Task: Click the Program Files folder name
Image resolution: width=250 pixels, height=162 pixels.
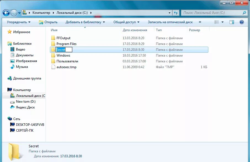Action: click(67, 44)
